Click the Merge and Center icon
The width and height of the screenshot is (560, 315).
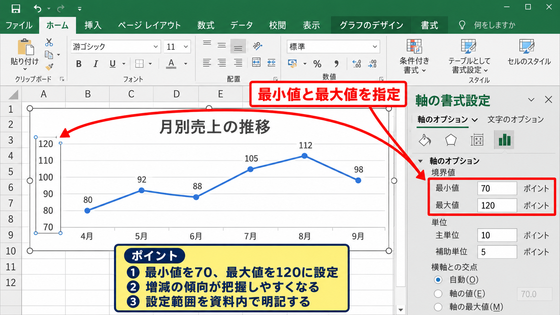click(x=256, y=62)
